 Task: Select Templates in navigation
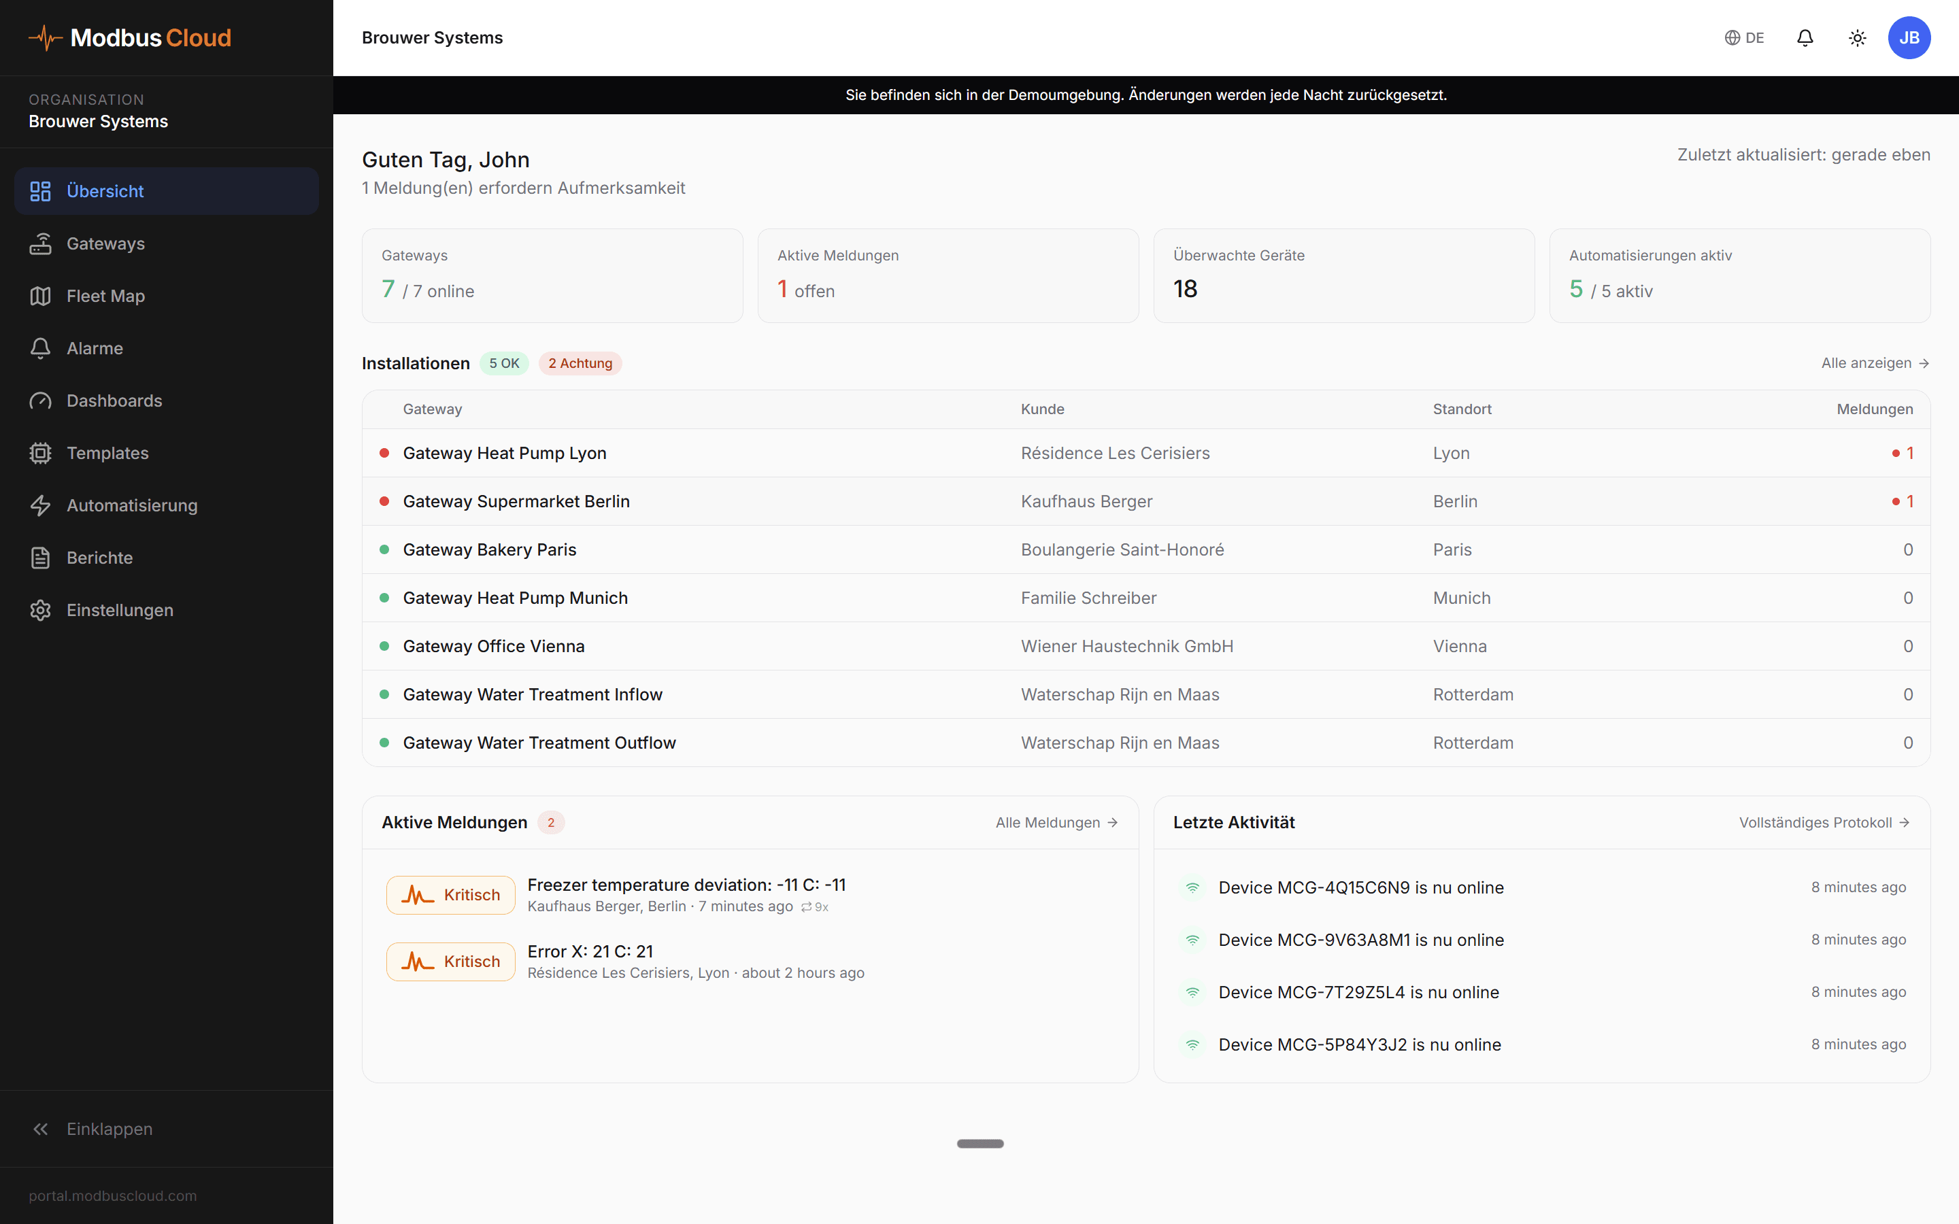tap(167, 454)
